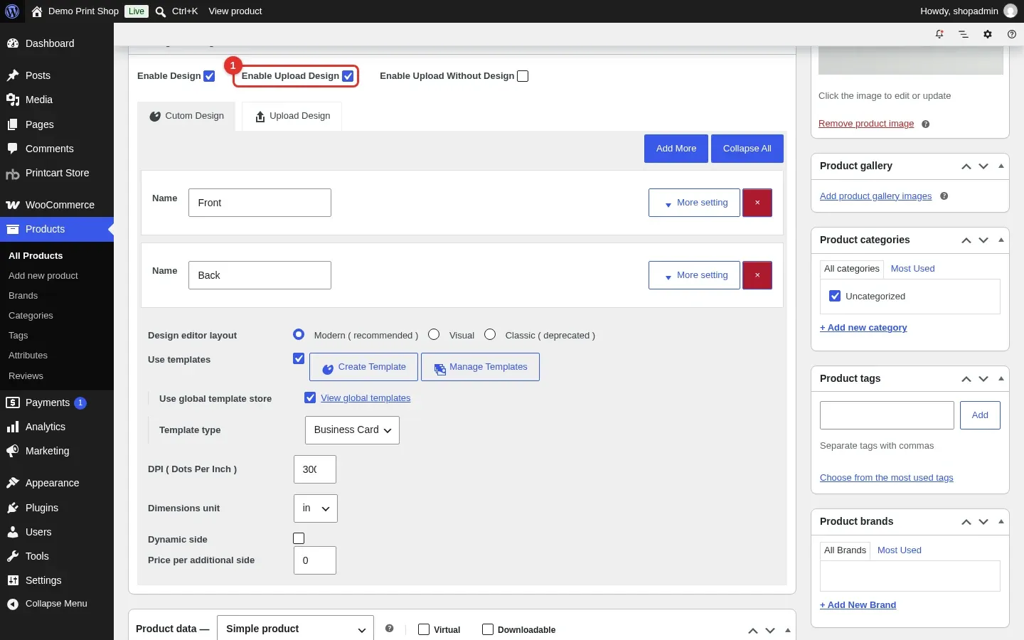Check Enable Upload Without Design
1024x640 pixels.
[523, 76]
